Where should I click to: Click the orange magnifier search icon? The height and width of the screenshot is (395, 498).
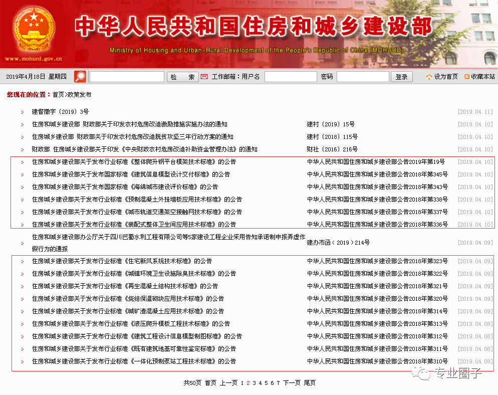tap(80, 77)
